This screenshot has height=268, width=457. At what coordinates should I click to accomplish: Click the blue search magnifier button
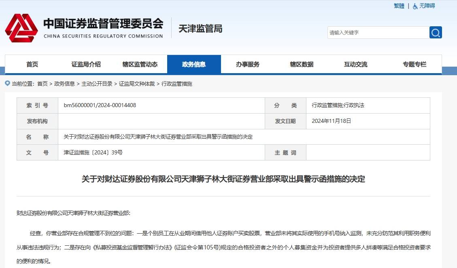[x=436, y=32]
